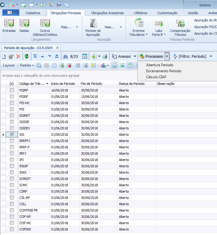Check the COFINS row checkbox
Image resolution: width=217 pixels, height=235 pixels.
point(12,229)
